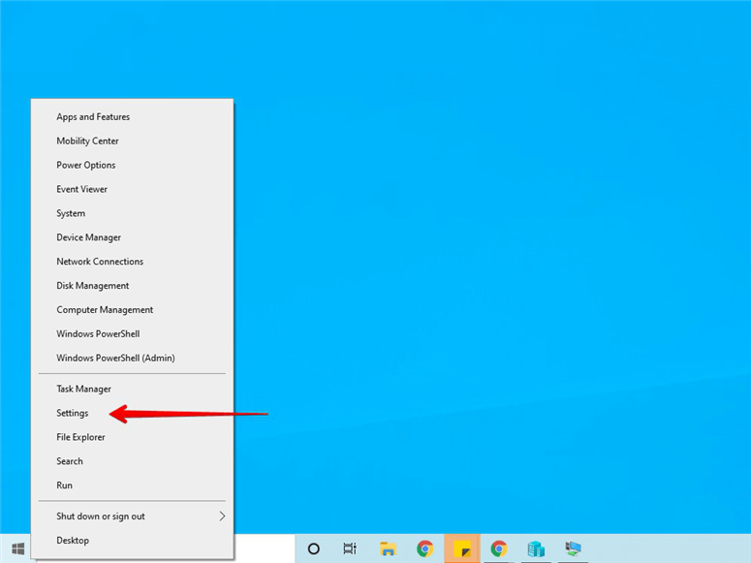Click the Windows Start button
This screenshot has height=563, width=751.
(17, 548)
